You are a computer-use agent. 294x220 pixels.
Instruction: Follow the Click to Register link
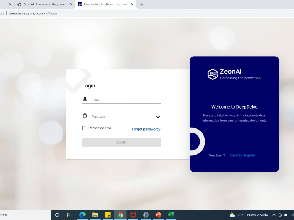pyautogui.click(x=243, y=155)
